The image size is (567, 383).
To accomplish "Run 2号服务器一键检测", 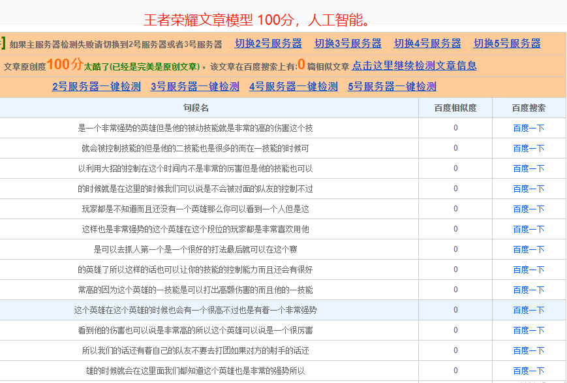I will 96,86.
